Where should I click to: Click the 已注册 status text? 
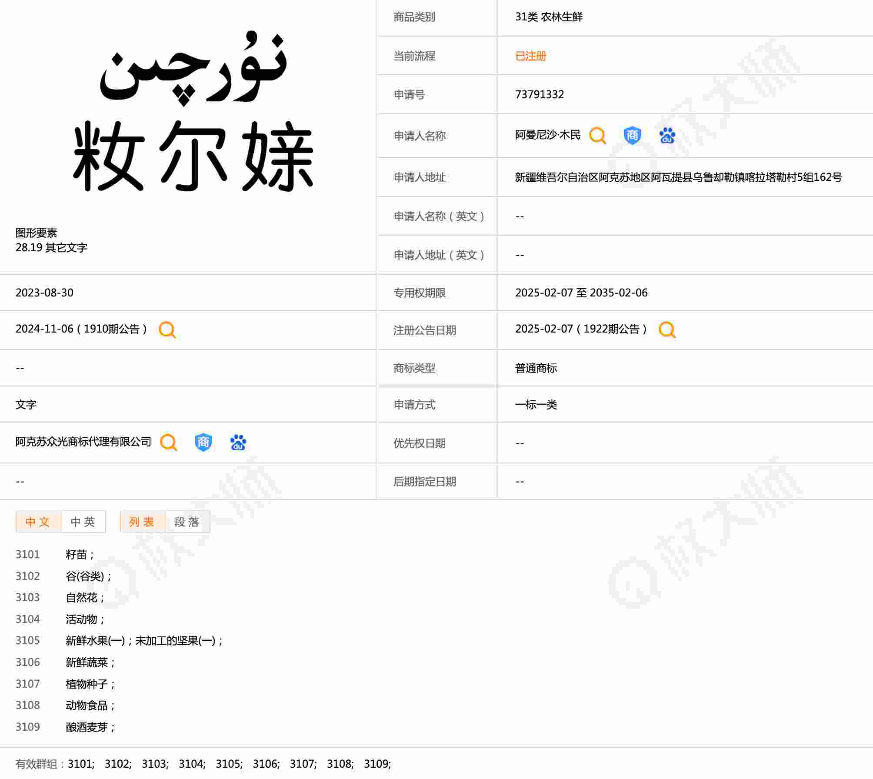tap(530, 56)
